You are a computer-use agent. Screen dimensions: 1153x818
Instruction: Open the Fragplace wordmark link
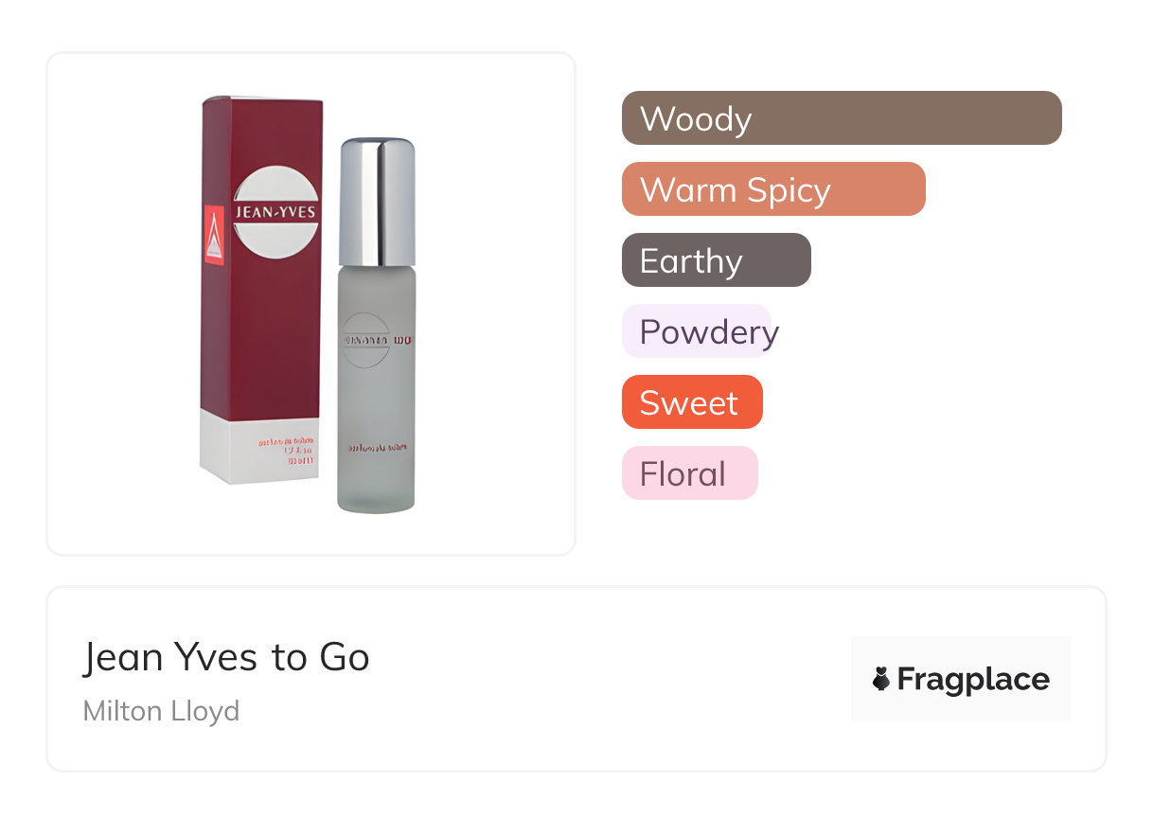[x=973, y=679]
